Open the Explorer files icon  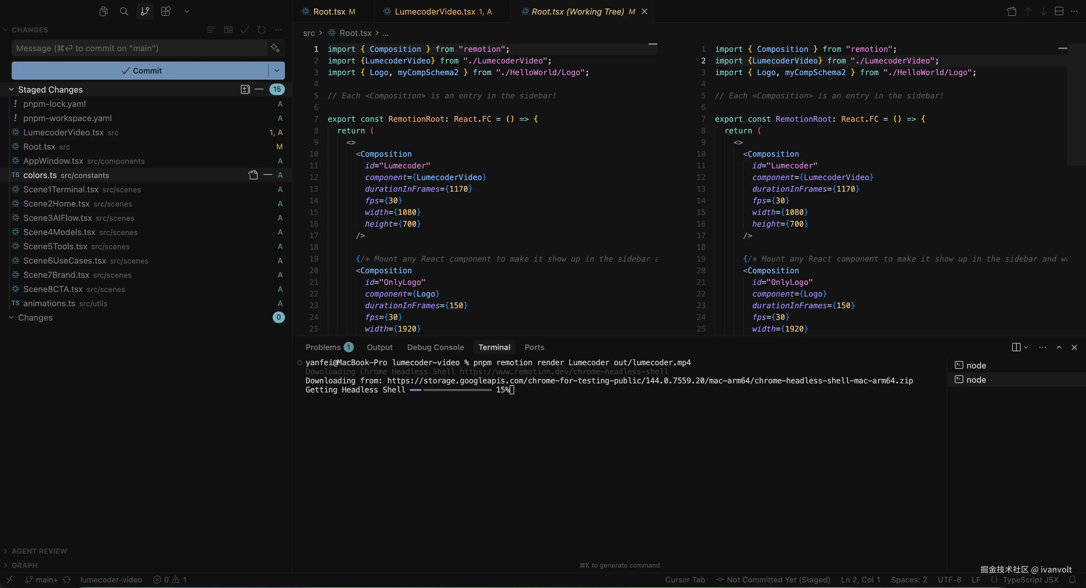(103, 11)
